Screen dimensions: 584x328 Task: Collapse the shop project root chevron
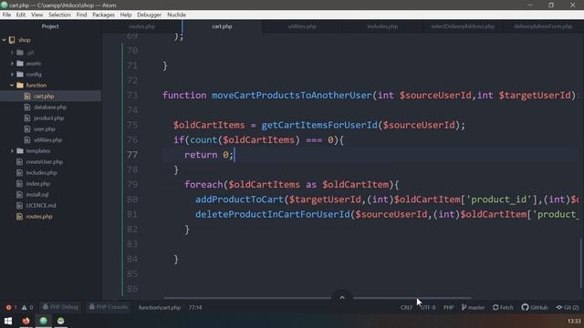point(4,40)
